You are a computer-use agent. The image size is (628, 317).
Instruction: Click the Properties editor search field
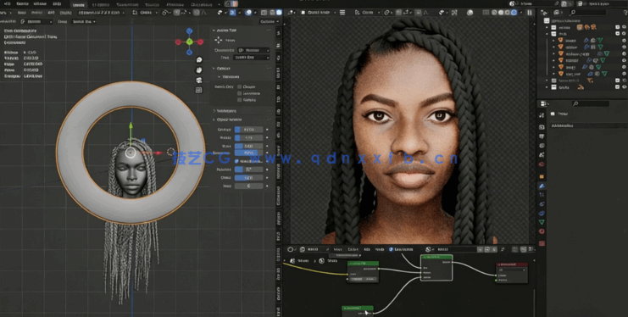[591, 103]
